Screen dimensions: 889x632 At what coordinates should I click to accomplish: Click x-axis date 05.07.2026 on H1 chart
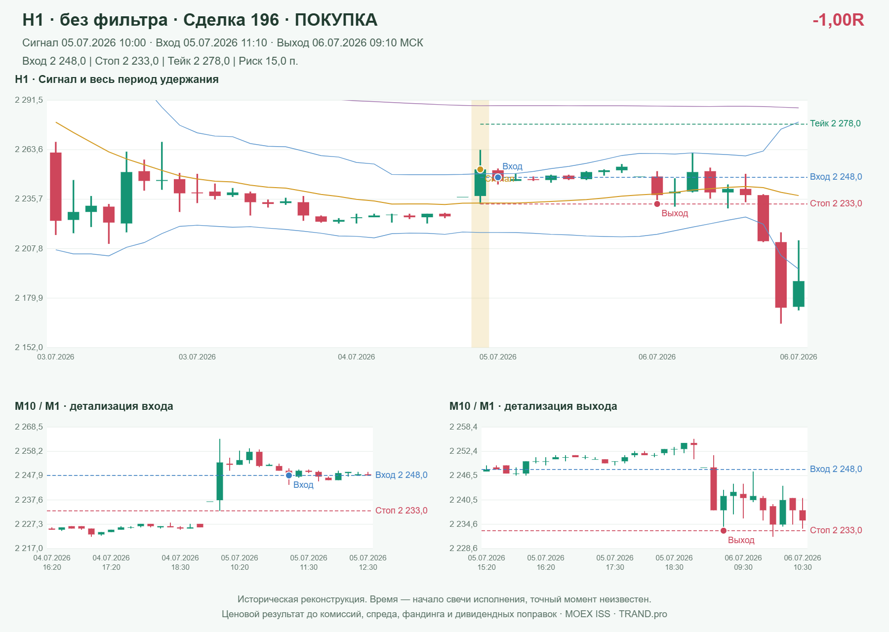tap(498, 357)
